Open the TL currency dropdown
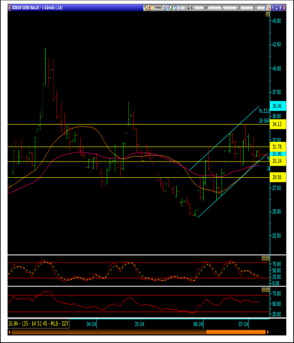Viewport: 294px width, 343px height. coord(223,8)
